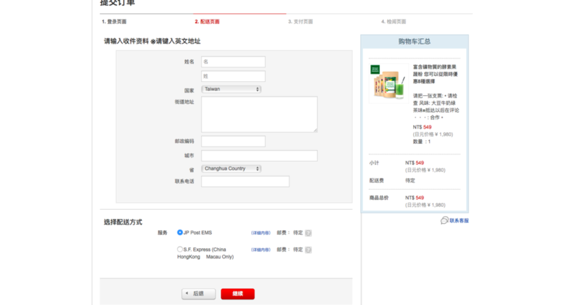The image size is (571, 305).
Task: Click the first name input field
Action: 233,62
